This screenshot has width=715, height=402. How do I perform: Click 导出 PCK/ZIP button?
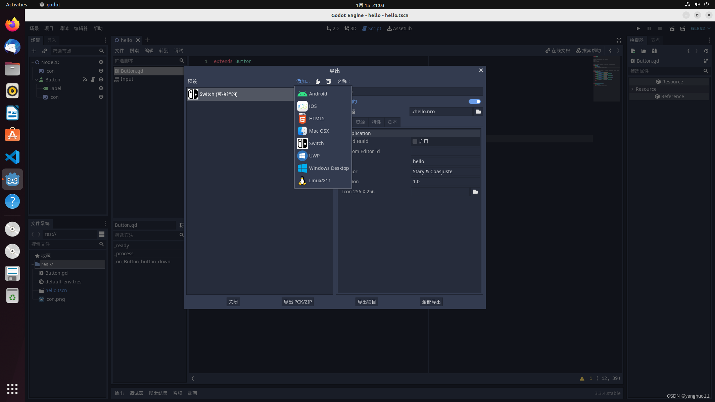tap(298, 302)
